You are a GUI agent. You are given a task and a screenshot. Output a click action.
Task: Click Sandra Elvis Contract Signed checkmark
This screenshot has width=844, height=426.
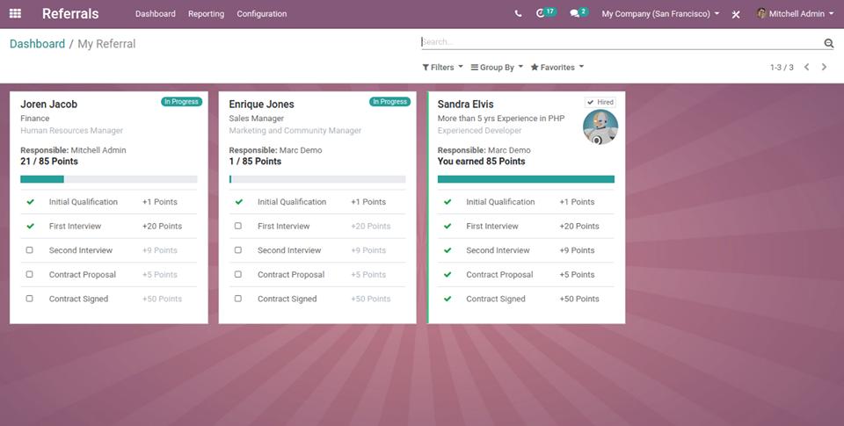tap(447, 299)
